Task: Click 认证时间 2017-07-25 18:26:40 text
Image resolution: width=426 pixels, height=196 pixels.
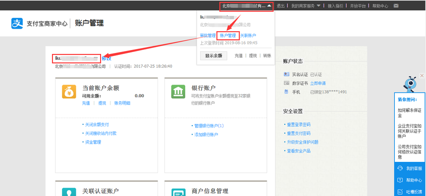Action: (143, 66)
